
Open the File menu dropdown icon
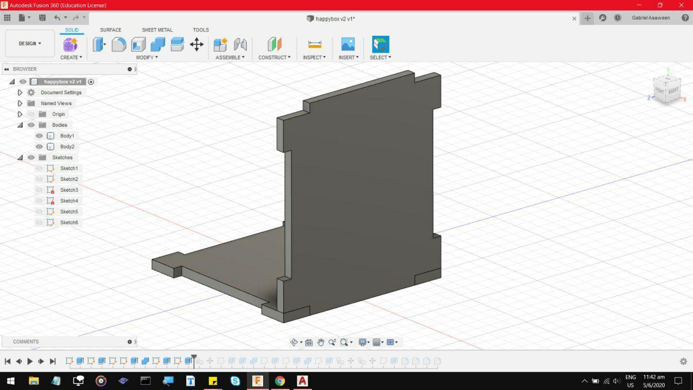point(24,18)
